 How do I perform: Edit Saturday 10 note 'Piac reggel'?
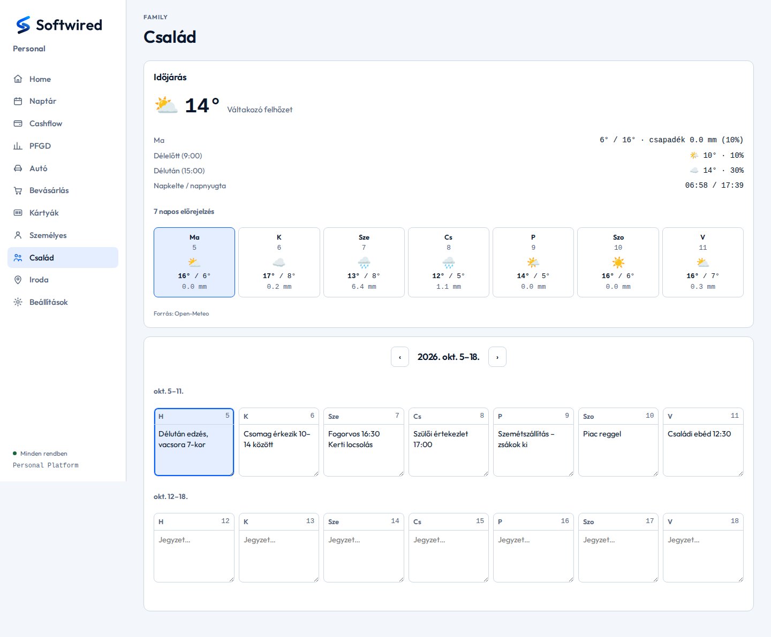pyautogui.click(x=618, y=450)
